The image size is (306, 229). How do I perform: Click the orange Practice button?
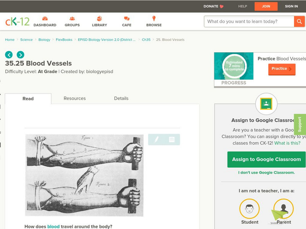(x=282, y=69)
